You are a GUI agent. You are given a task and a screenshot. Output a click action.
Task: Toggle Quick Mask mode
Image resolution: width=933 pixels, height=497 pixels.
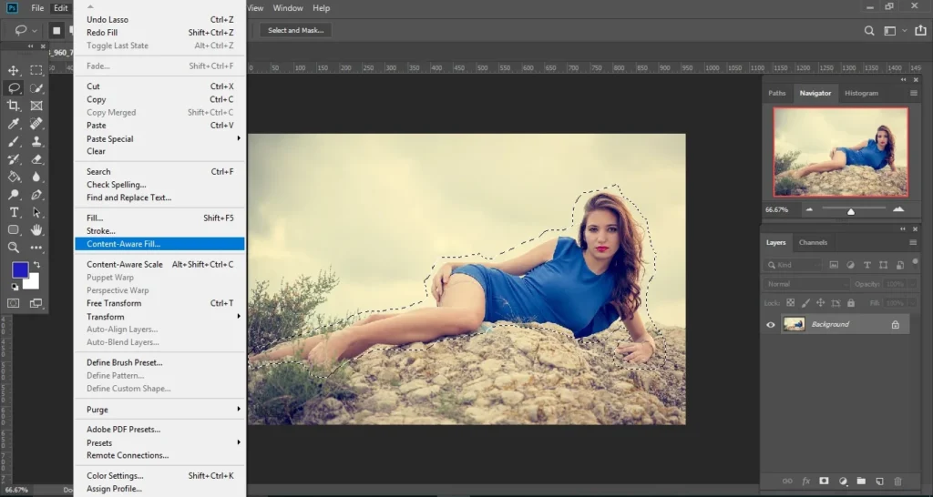[x=13, y=303]
